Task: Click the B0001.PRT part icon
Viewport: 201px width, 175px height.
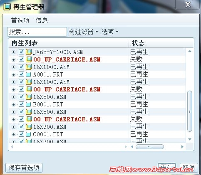Action: coord(29,104)
